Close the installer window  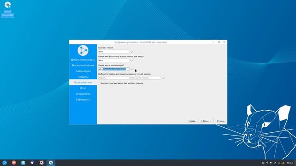tap(224, 42)
